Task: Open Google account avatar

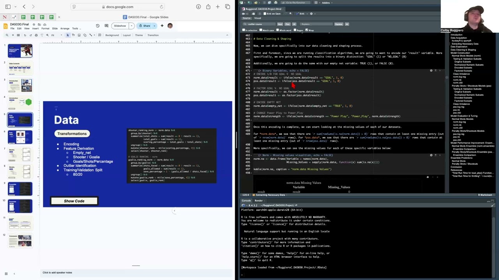Action: [170, 26]
